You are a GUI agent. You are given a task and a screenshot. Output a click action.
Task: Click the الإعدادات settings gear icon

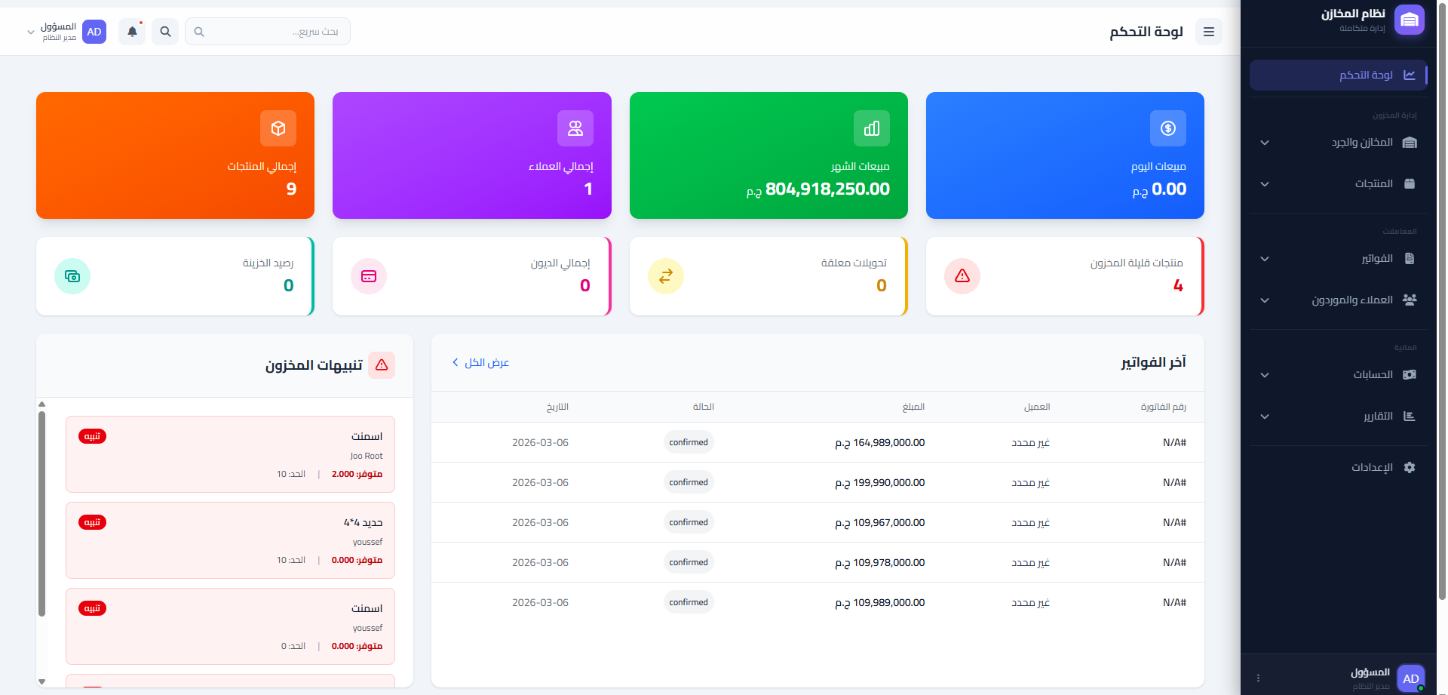click(x=1410, y=467)
